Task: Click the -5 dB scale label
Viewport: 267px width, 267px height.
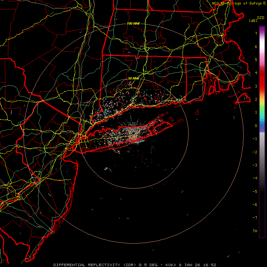Action: [x=255, y=192]
